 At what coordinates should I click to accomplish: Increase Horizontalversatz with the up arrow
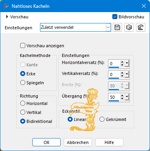(122, 62)
